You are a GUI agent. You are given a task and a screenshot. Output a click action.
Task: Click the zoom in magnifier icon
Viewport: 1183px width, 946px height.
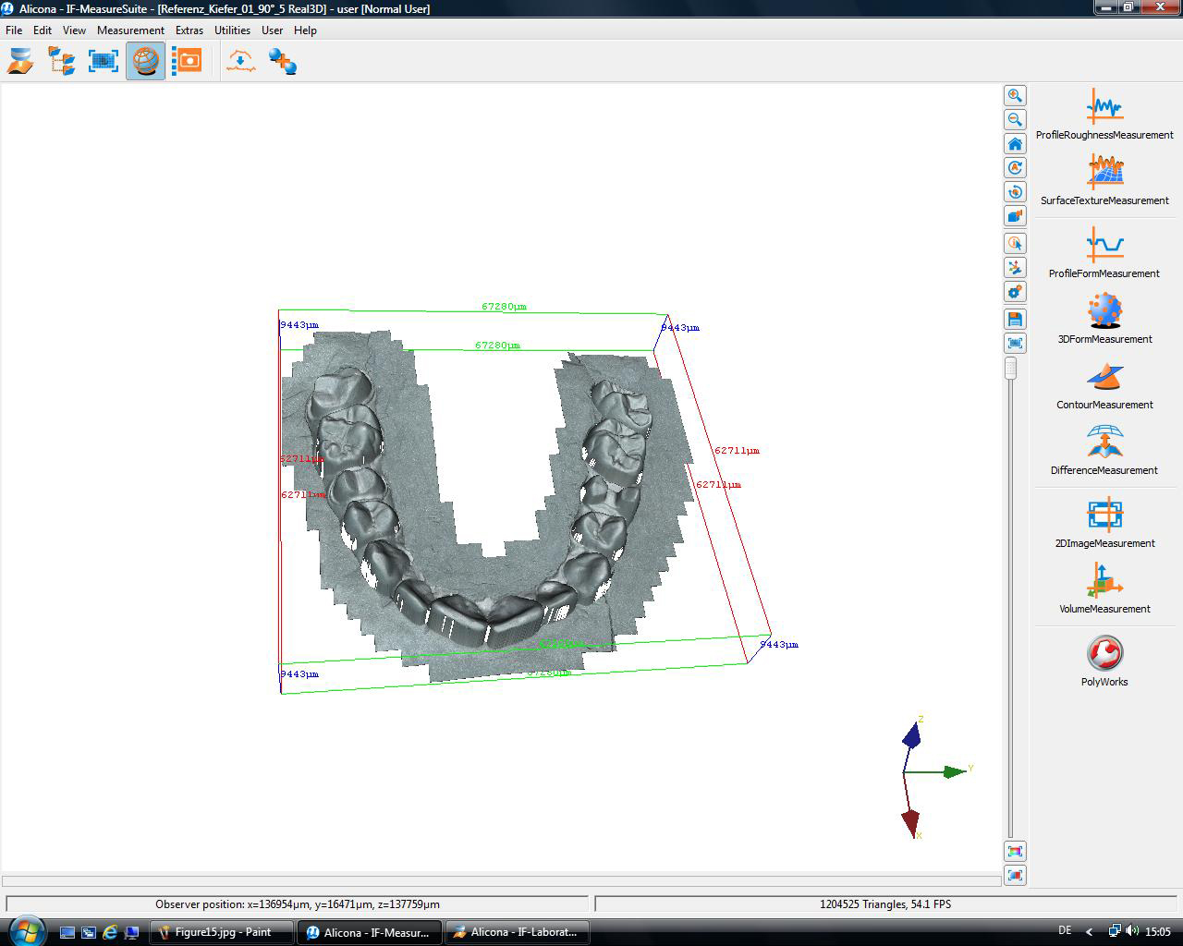pos(1015,96)
